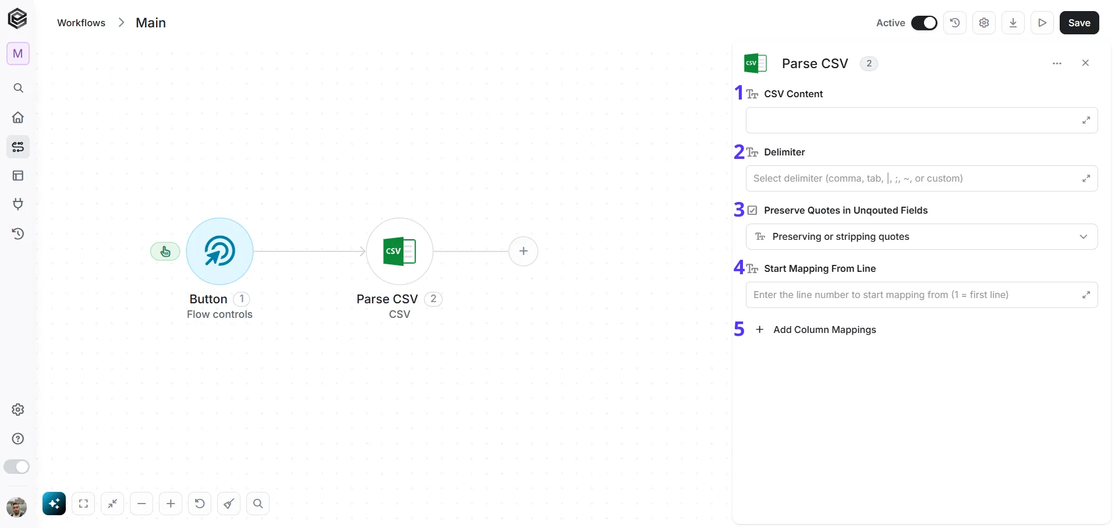Expand the CSV Content field editor
1115x528 pixels.
coord(1086,121)
